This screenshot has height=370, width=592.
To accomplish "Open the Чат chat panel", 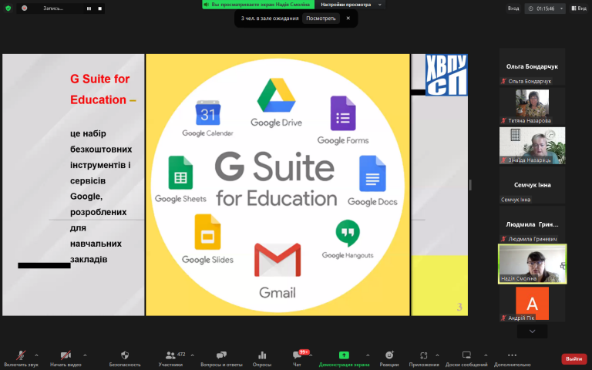I will pyautogui.click(x=297, y=358).
